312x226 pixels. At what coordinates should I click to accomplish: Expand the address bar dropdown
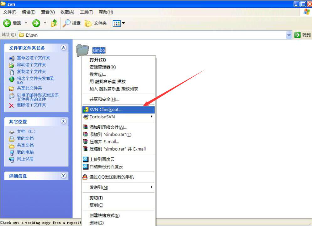point(289,35)
